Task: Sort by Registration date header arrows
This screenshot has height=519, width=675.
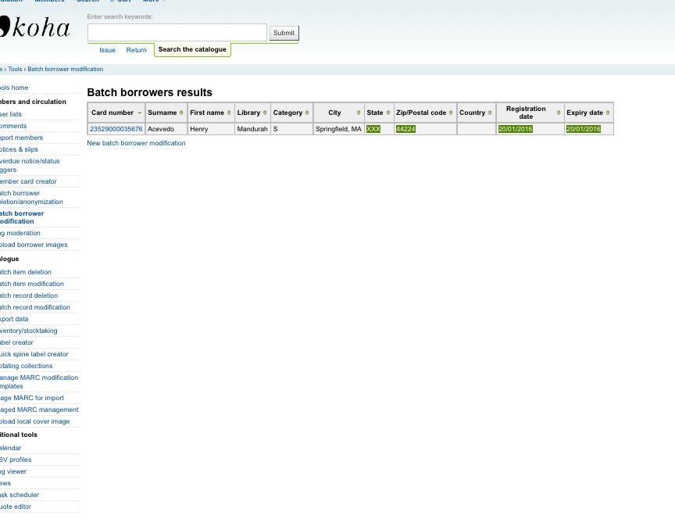Action: pos(559,113)
